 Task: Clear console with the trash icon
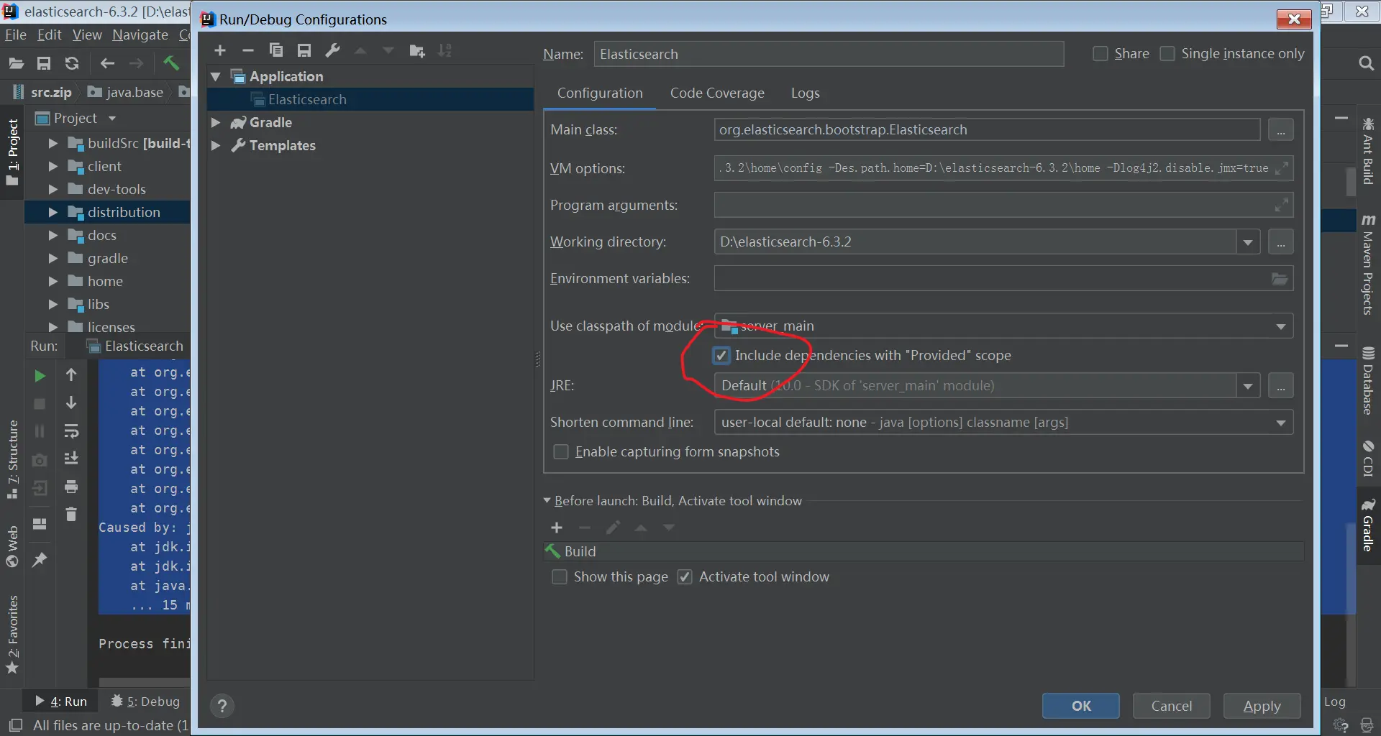pos(71,515)
